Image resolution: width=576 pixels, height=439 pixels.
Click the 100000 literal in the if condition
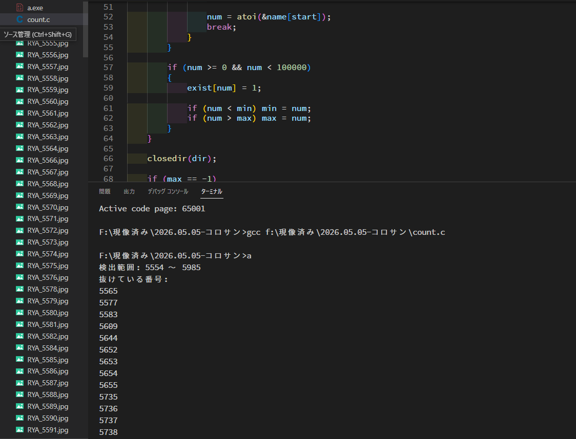coord(292,68)
